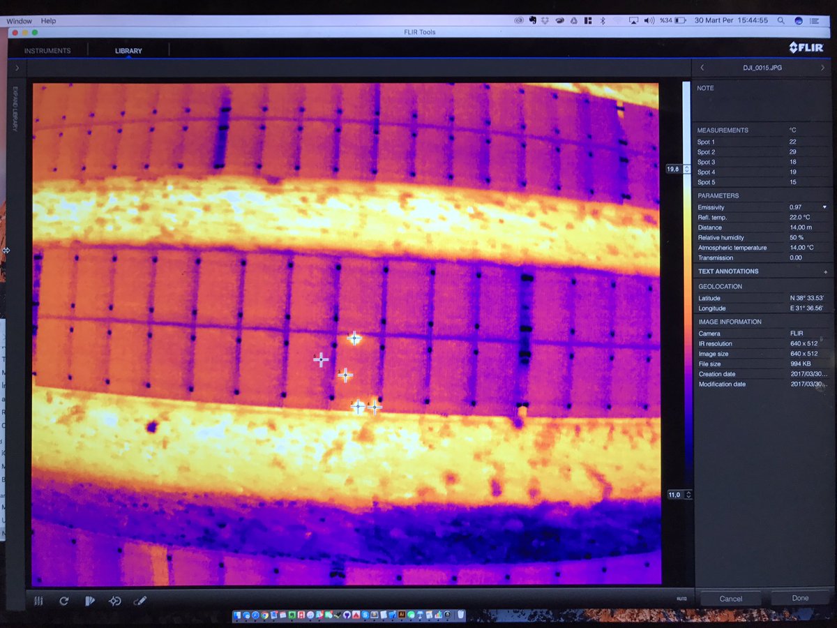
Task: Rotate the thermal image
Action: coord(64,600)
